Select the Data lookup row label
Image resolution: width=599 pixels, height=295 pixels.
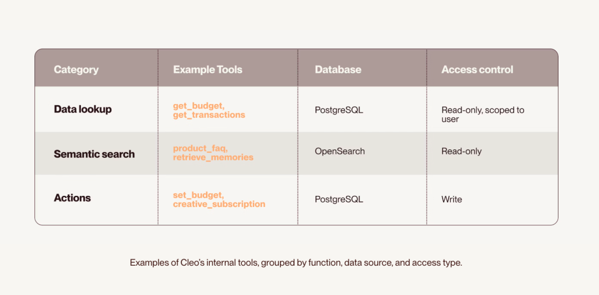click(x=83, y=110)
